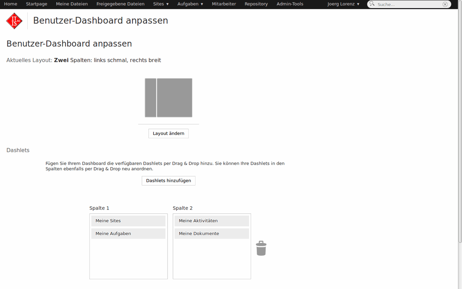Clear search with the X icon
Viewport: 462px width, 289px height.
pyautogui.click(x=445, y=4)
